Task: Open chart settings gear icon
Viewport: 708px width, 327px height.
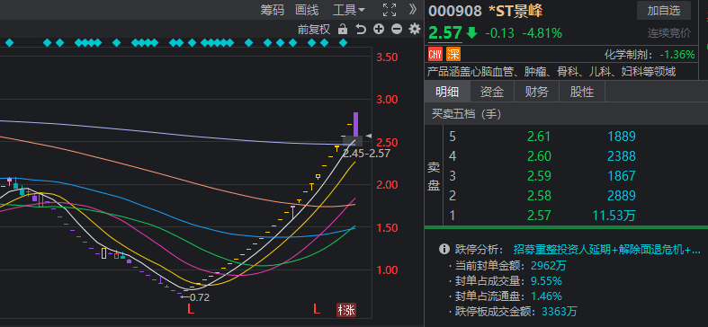Action: [414, 30]
